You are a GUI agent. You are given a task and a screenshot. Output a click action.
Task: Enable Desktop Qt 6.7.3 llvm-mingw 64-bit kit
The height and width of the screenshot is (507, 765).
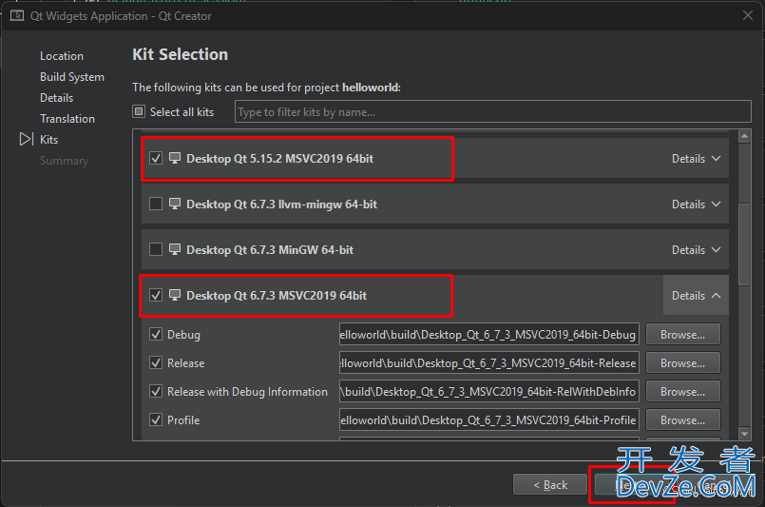tap(156, 204)
